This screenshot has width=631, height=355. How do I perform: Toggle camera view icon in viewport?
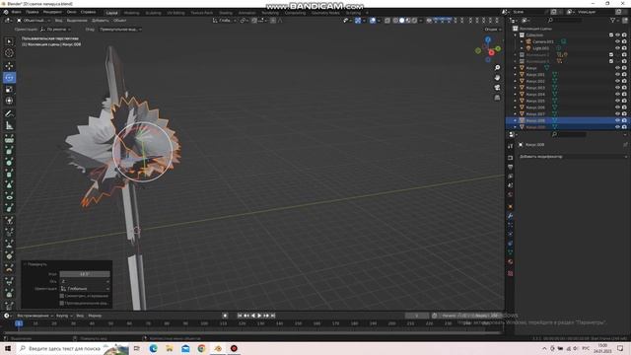(x=497, y=88)
